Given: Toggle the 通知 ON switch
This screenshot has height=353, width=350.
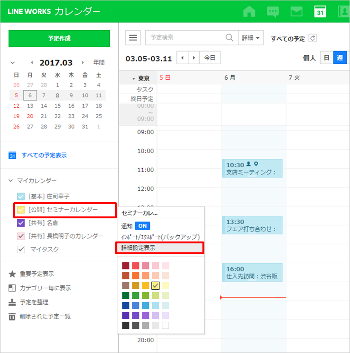Looking at the screenshot, I should pyautogui.click(x=142, y=226).
